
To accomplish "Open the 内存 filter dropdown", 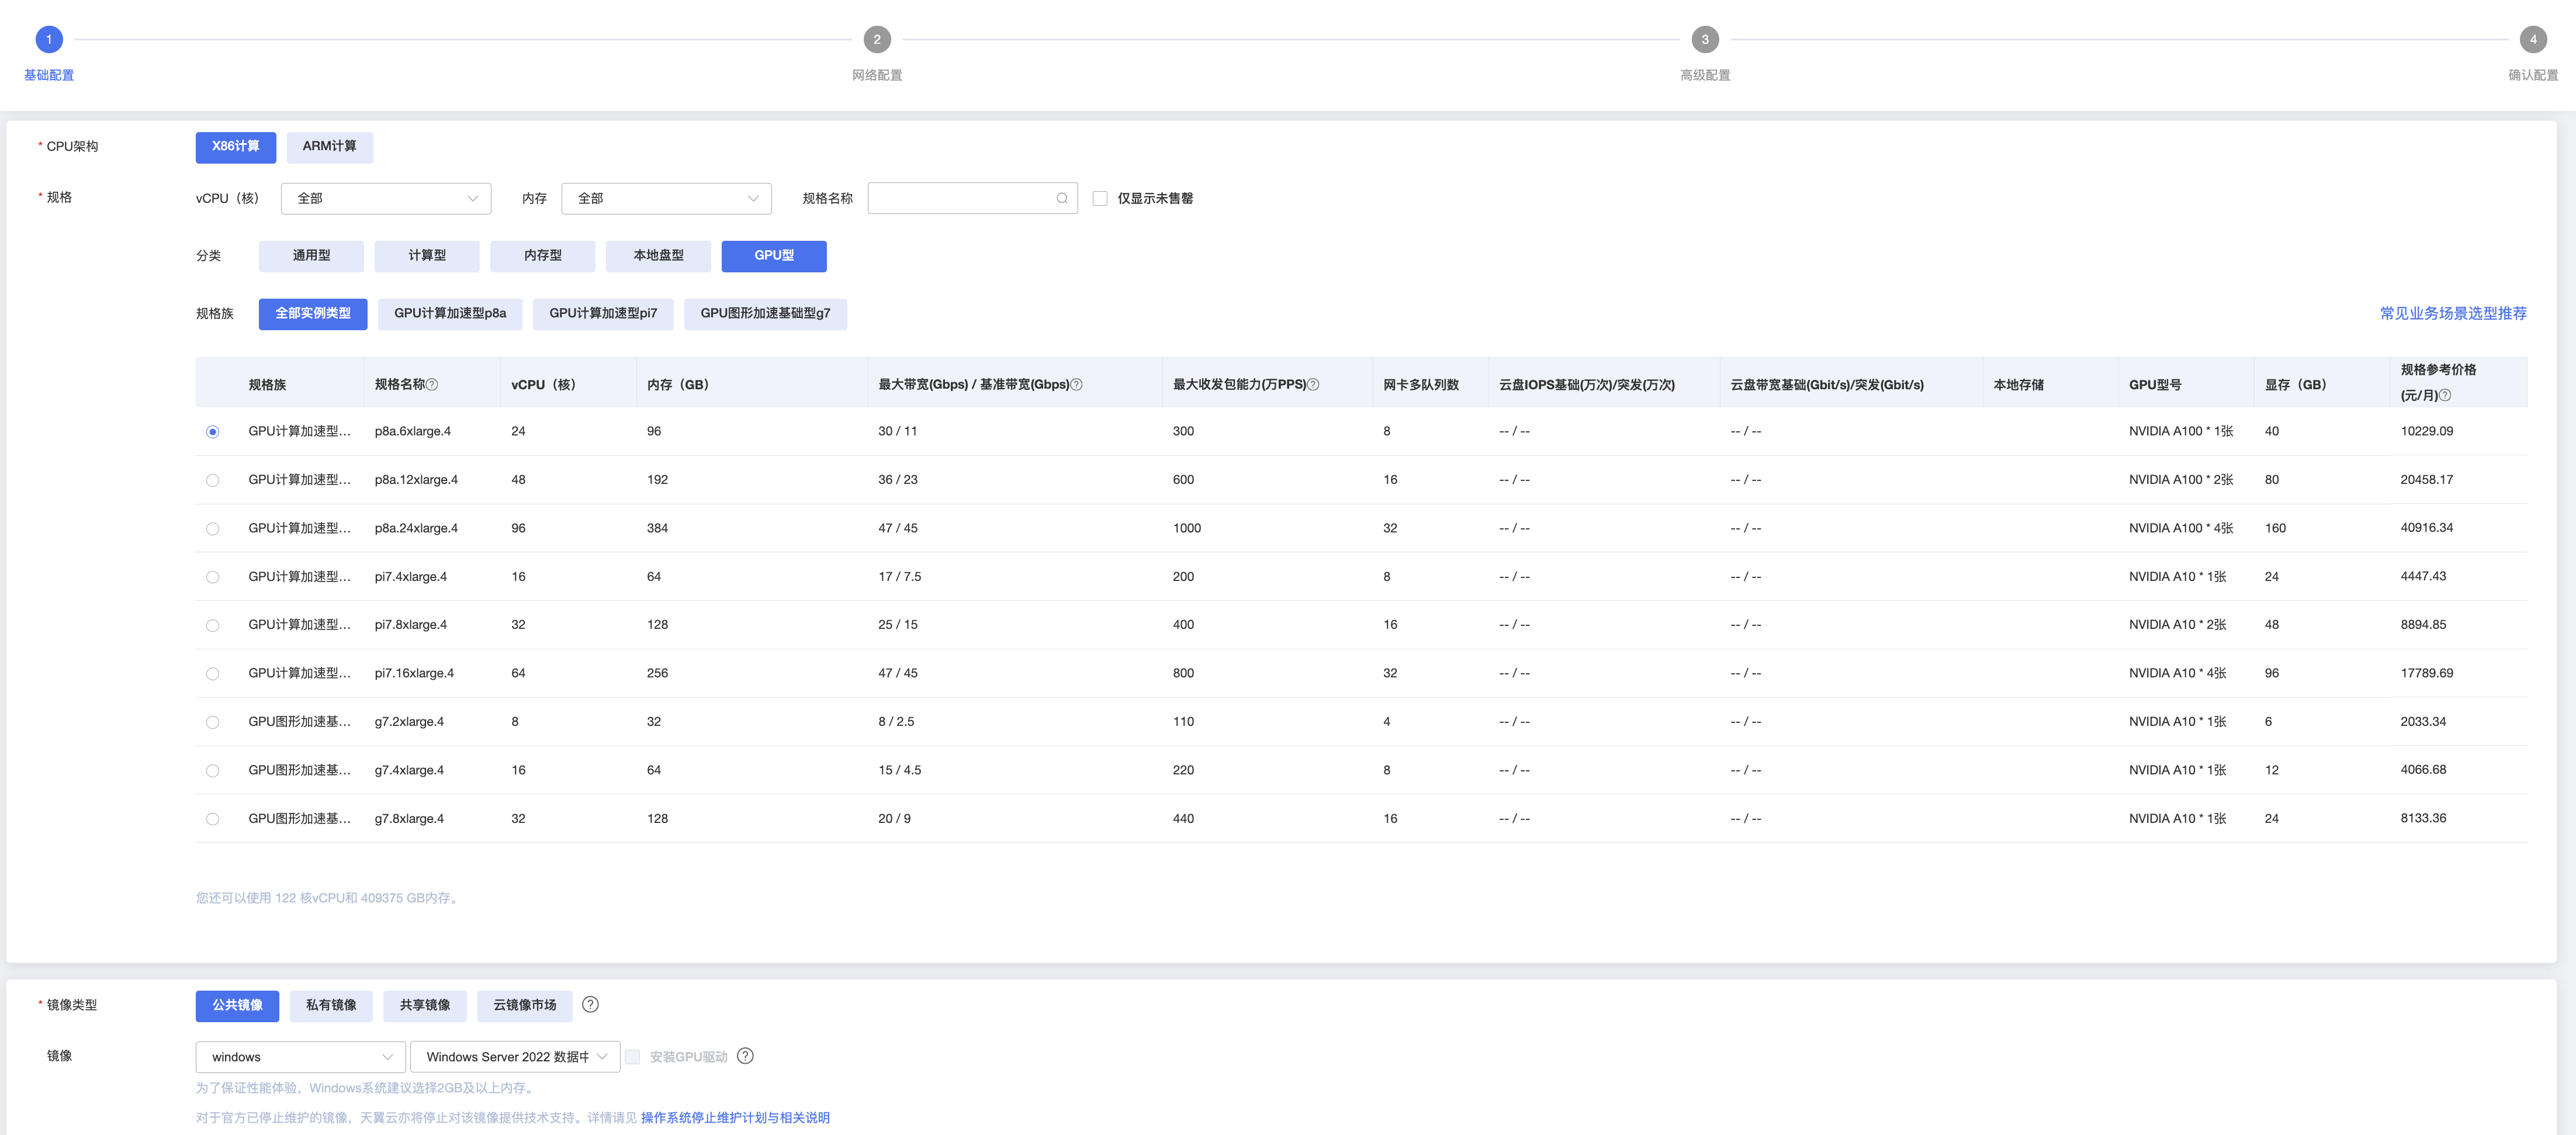I will point(666,198).
